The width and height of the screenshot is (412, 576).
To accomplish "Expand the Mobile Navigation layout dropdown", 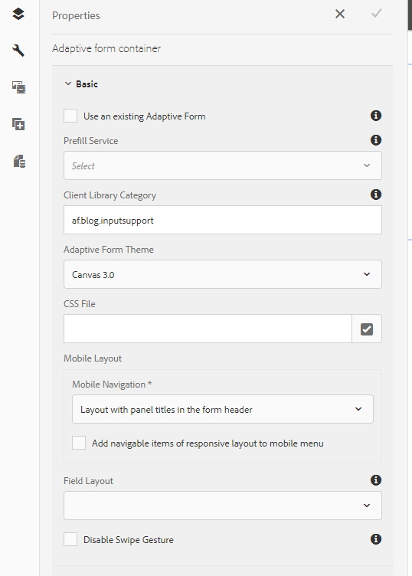I will [223, 409].
